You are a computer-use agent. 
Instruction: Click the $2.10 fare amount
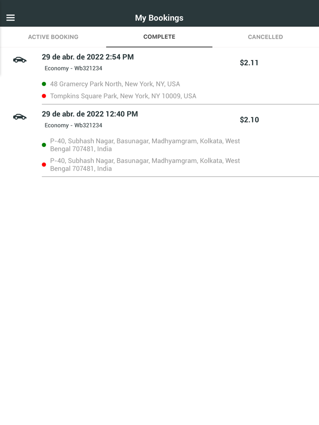249,120
